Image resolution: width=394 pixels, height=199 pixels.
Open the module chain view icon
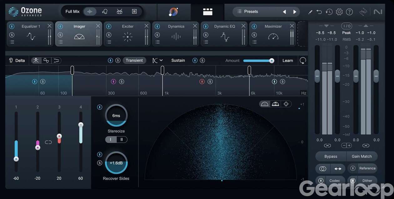tap(208, 12)
